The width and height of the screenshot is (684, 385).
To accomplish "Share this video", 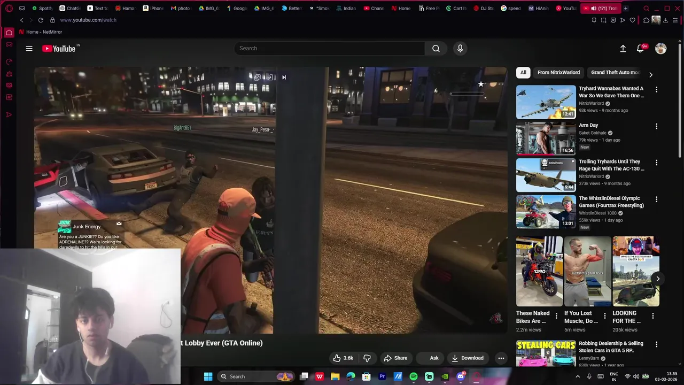I will pyautogui.click(x=395, y=358).
